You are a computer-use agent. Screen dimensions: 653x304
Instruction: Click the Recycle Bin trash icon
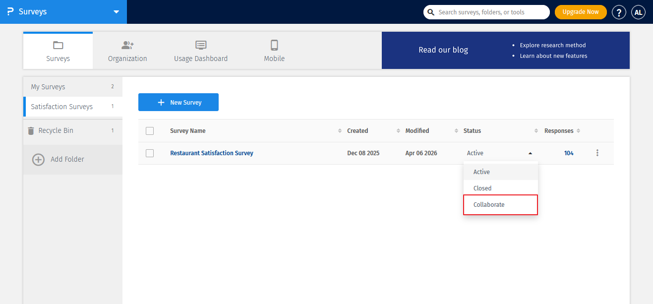click(31, 131)
